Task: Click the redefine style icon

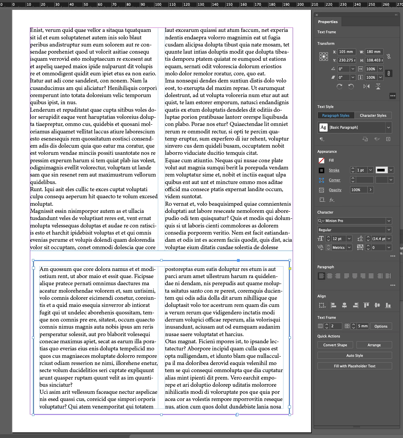Action: pos(365,139)
